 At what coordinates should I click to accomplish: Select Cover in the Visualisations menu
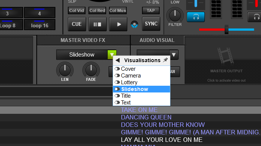point(142,69)
